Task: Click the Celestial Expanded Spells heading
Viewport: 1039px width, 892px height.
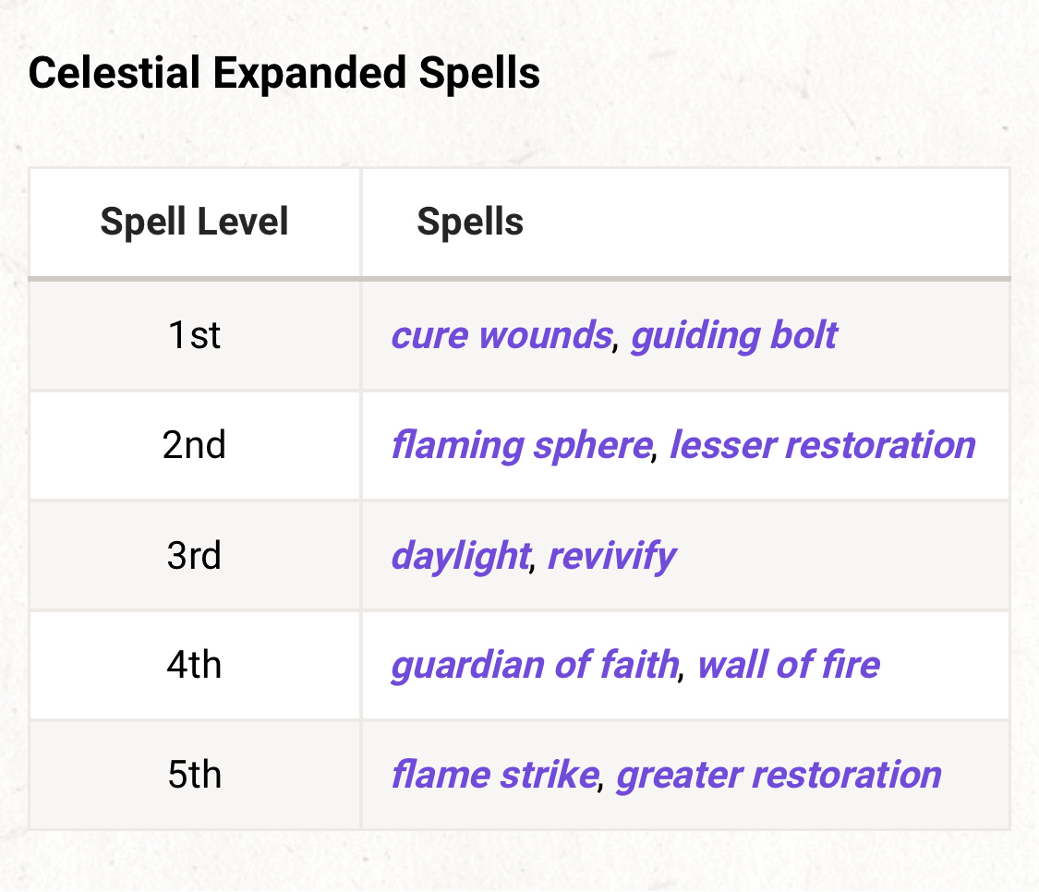Action: (284, 74)
